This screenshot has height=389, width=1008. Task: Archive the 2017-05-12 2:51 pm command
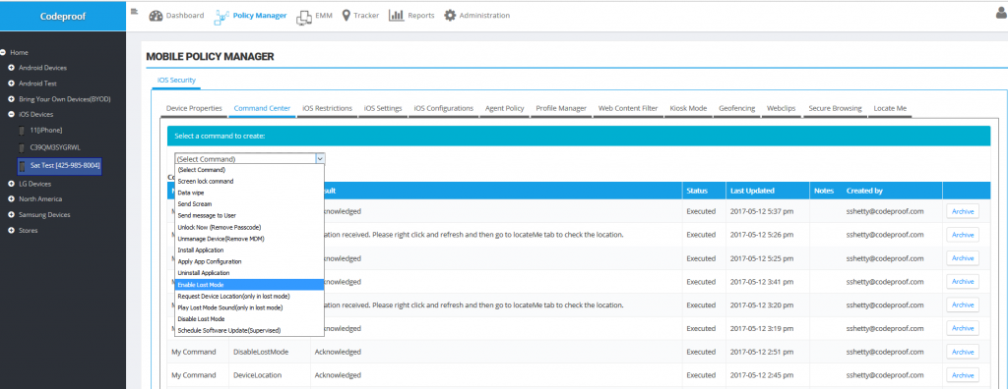click(963, 352)
